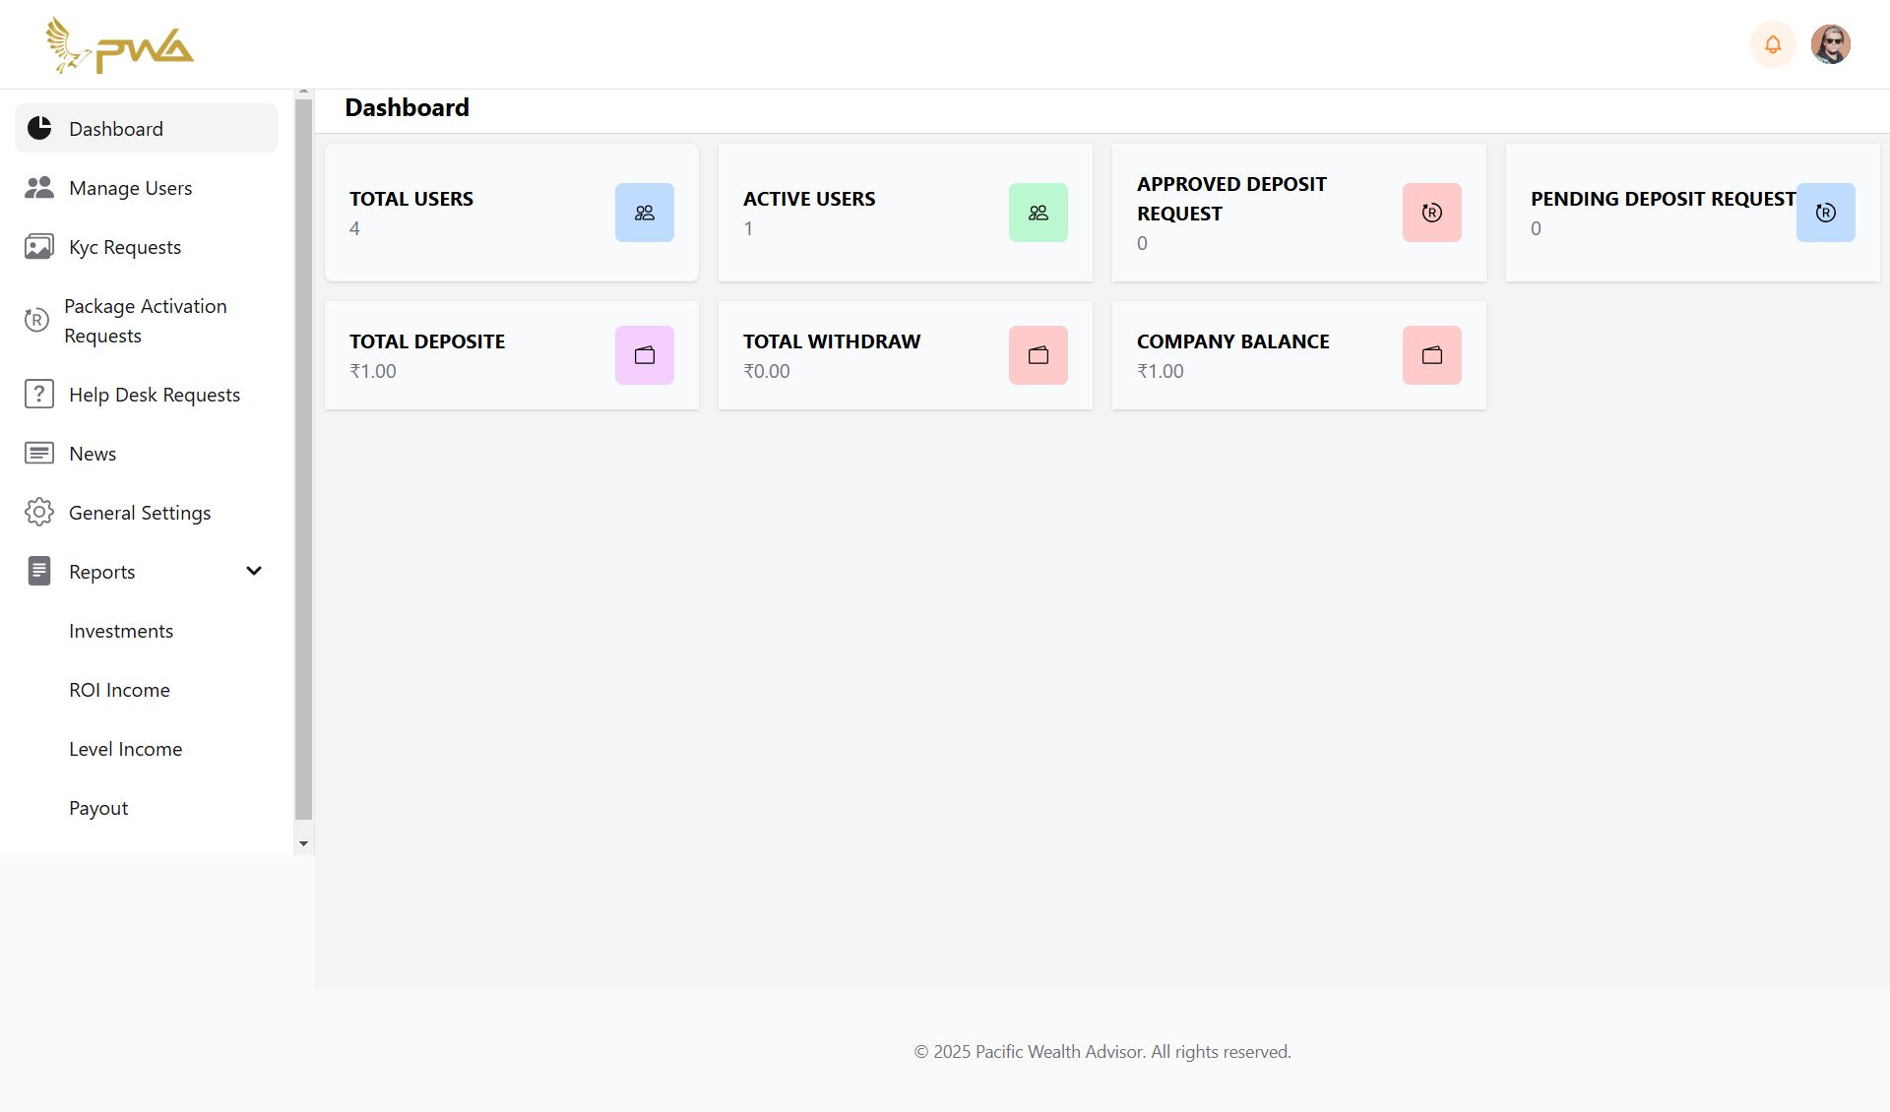
Task: Open Investments report link
Action: coord(121,631)
